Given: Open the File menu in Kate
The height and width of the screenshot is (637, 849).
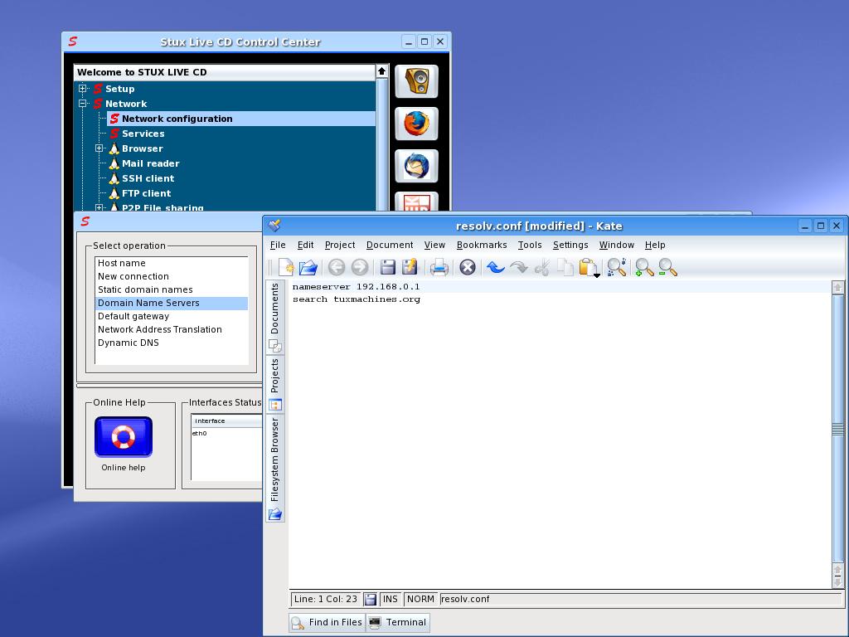Looking at the screenshot, I should click(278, 245).
